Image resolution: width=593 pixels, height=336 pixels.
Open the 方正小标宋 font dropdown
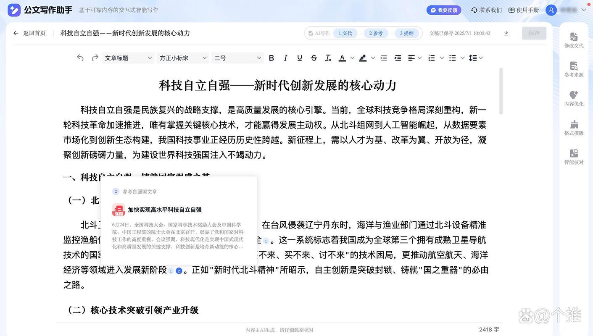coord(182,58)
